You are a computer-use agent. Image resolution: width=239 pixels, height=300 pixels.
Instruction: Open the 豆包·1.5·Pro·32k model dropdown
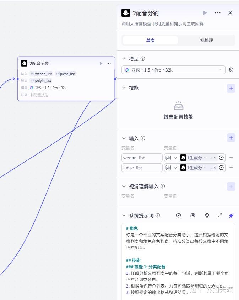[173, 70]
